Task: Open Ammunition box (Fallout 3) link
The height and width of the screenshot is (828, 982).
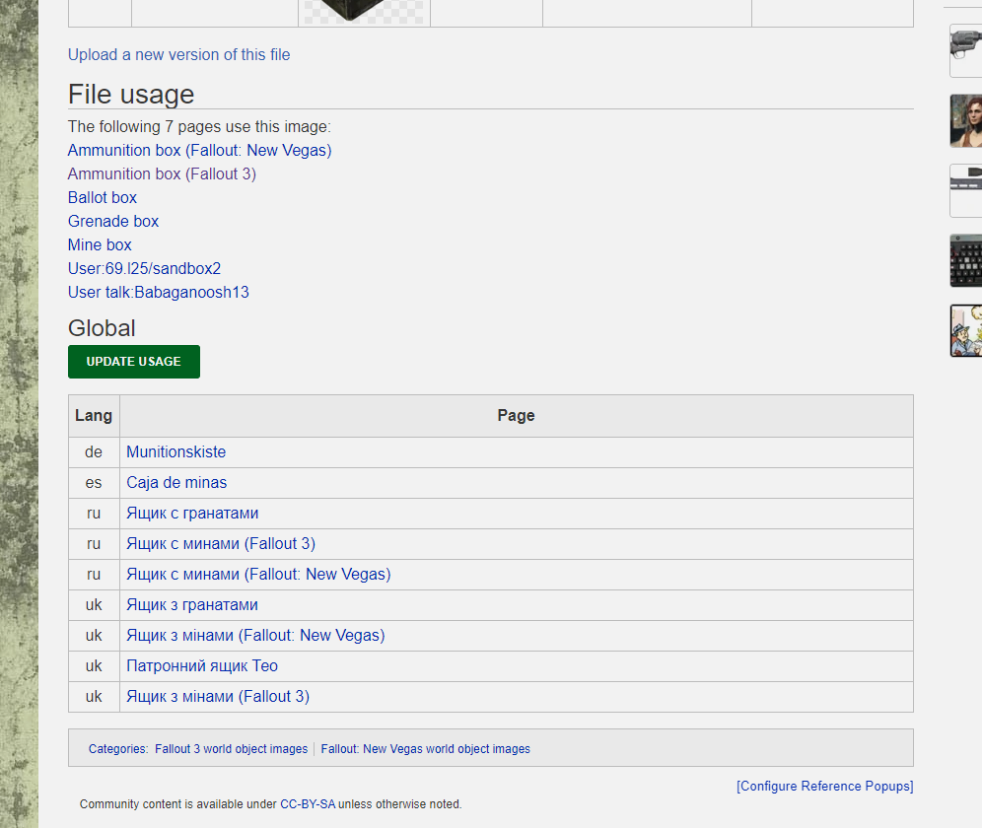Action: coord(162,174)
